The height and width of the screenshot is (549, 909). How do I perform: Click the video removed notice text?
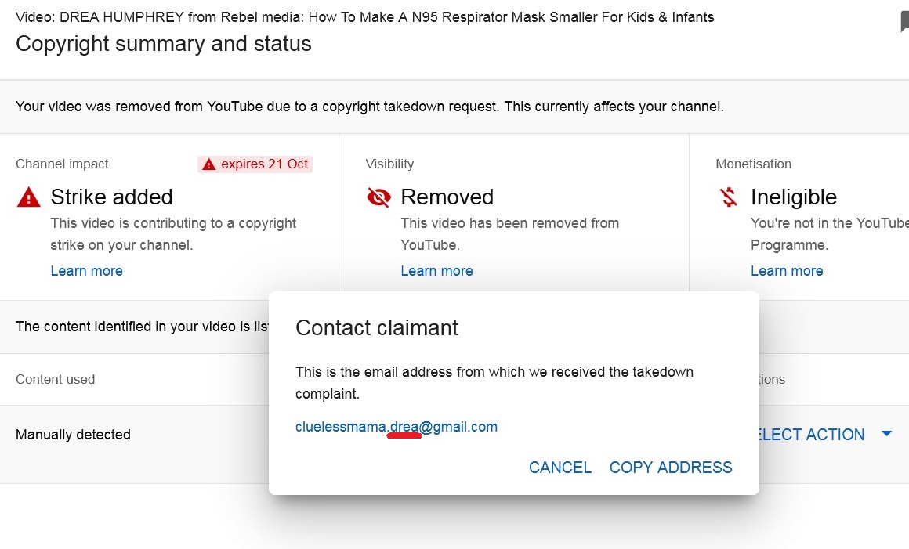(370, 107)
